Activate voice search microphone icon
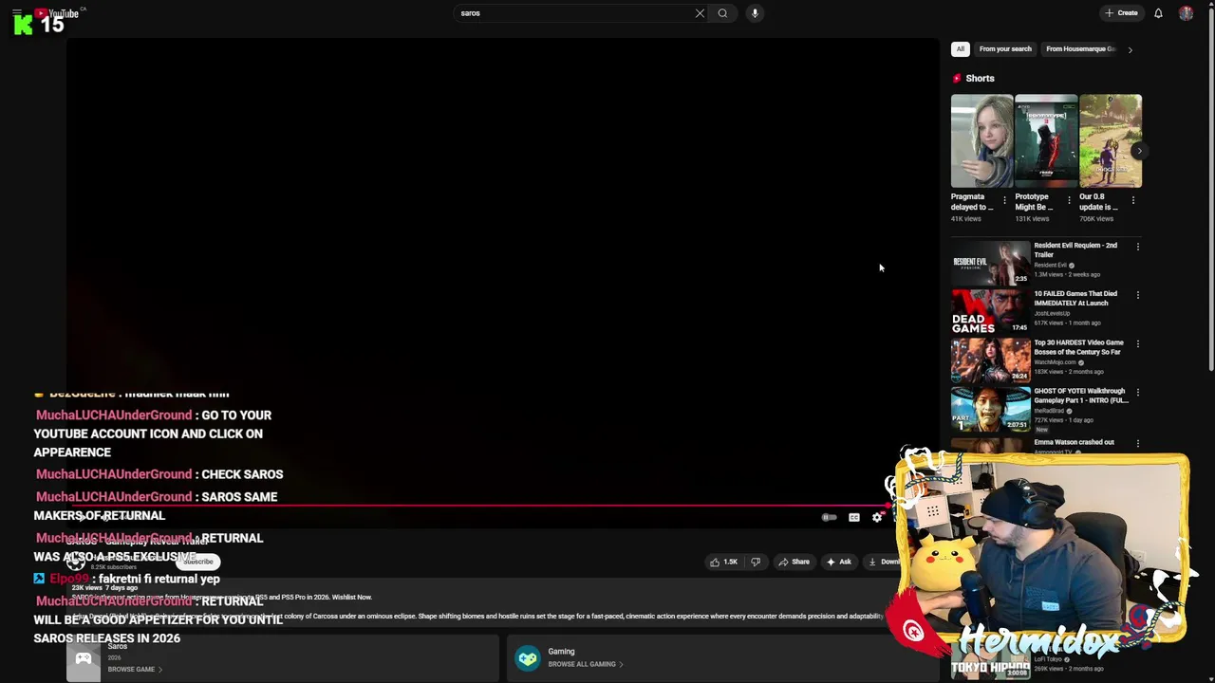 [755, 13]
